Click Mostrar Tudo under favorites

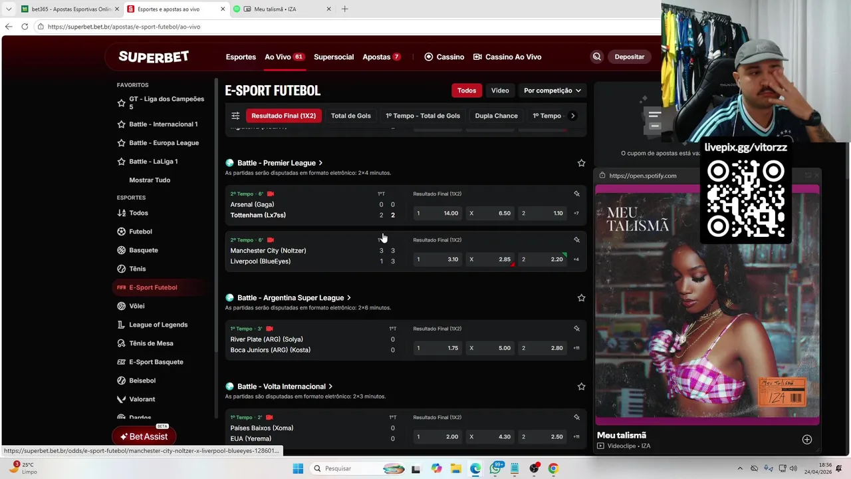point(150,180)
